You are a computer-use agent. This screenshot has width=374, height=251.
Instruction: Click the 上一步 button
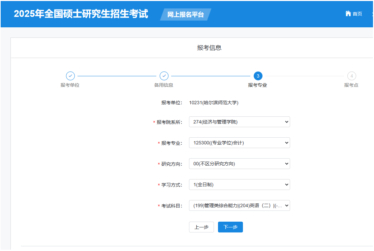pos(201,227)
